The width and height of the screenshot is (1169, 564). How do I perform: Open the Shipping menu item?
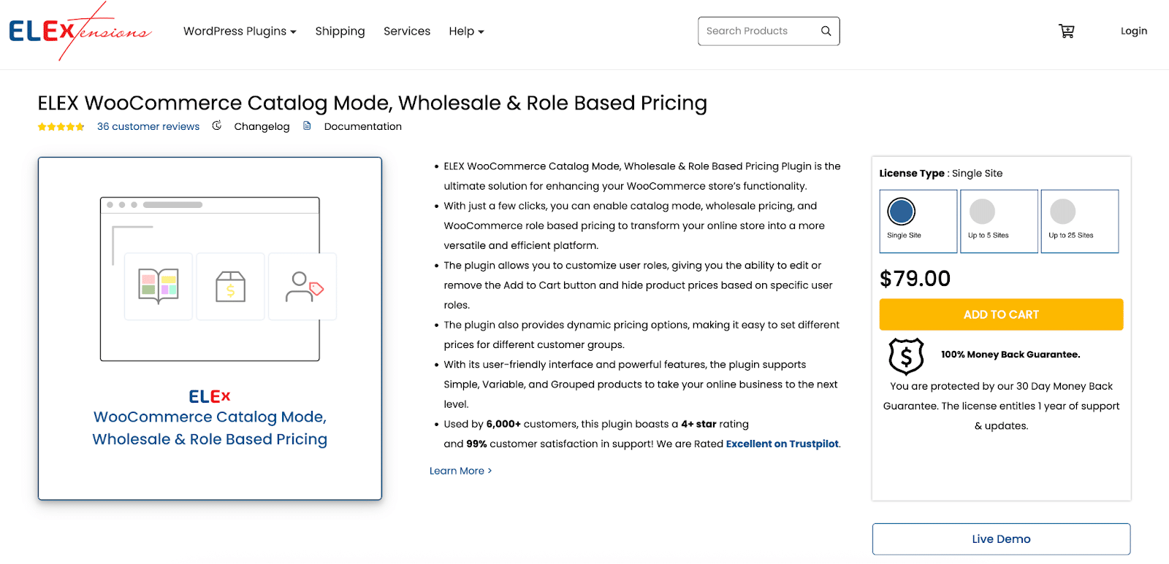340,31
